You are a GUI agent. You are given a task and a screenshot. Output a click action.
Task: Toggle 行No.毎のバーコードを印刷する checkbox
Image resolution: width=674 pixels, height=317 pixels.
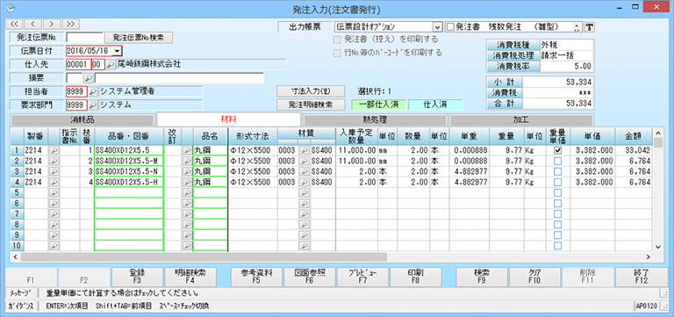337,53
